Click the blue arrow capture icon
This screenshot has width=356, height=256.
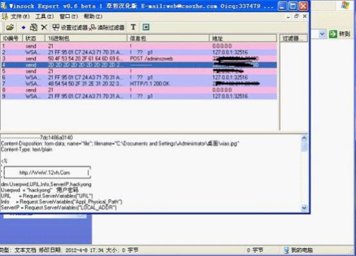23,28
